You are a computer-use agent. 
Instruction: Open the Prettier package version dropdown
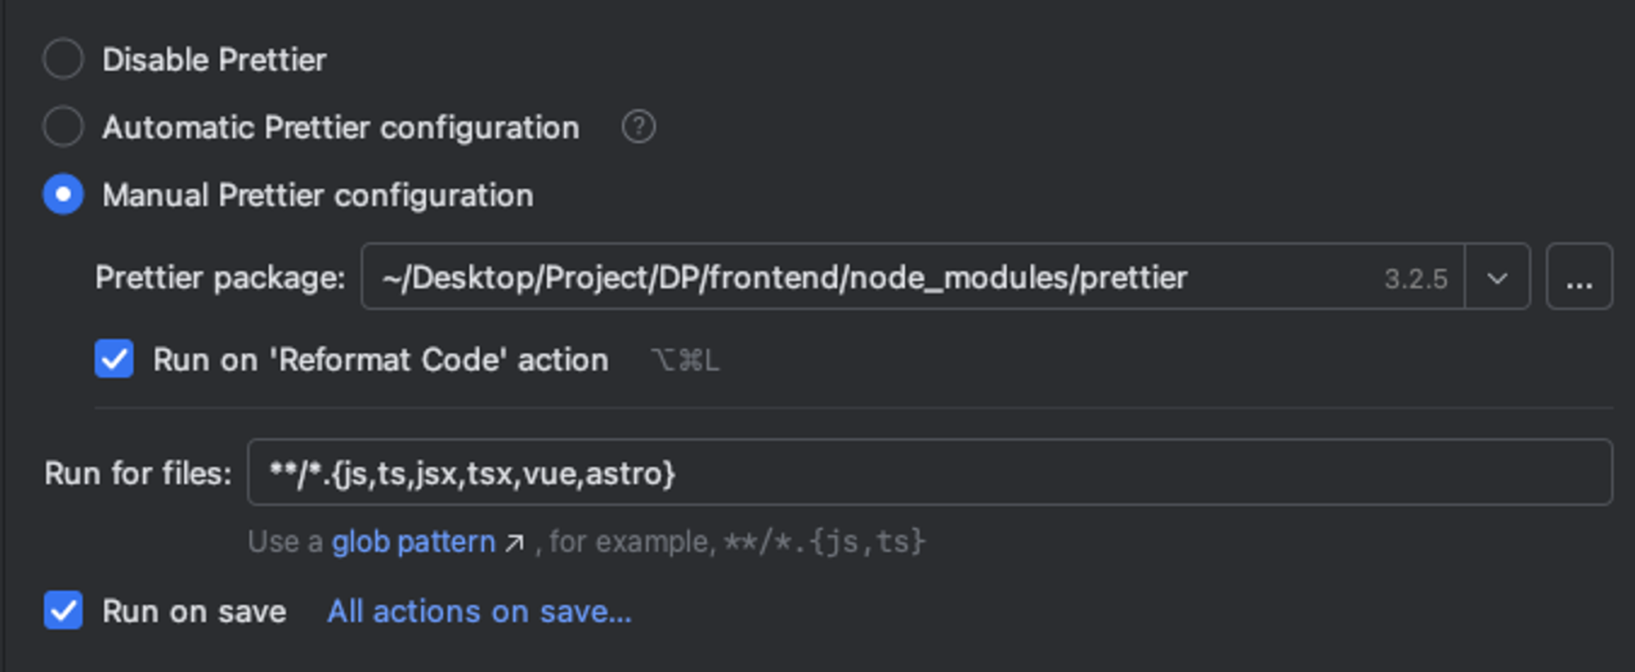point(1498,277)
